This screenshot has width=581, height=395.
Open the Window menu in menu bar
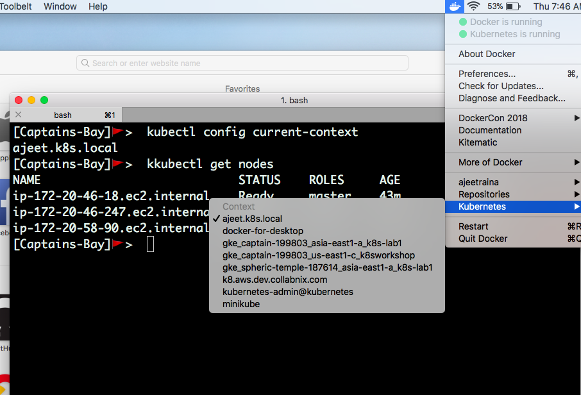[60, 6]
